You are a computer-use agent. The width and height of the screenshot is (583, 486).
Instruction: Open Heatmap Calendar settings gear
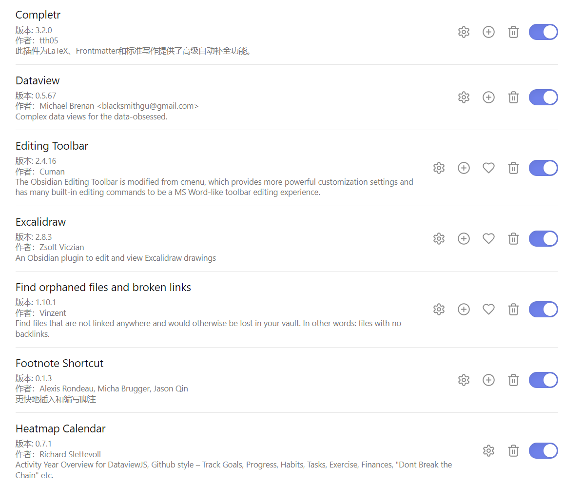(488, 451)
